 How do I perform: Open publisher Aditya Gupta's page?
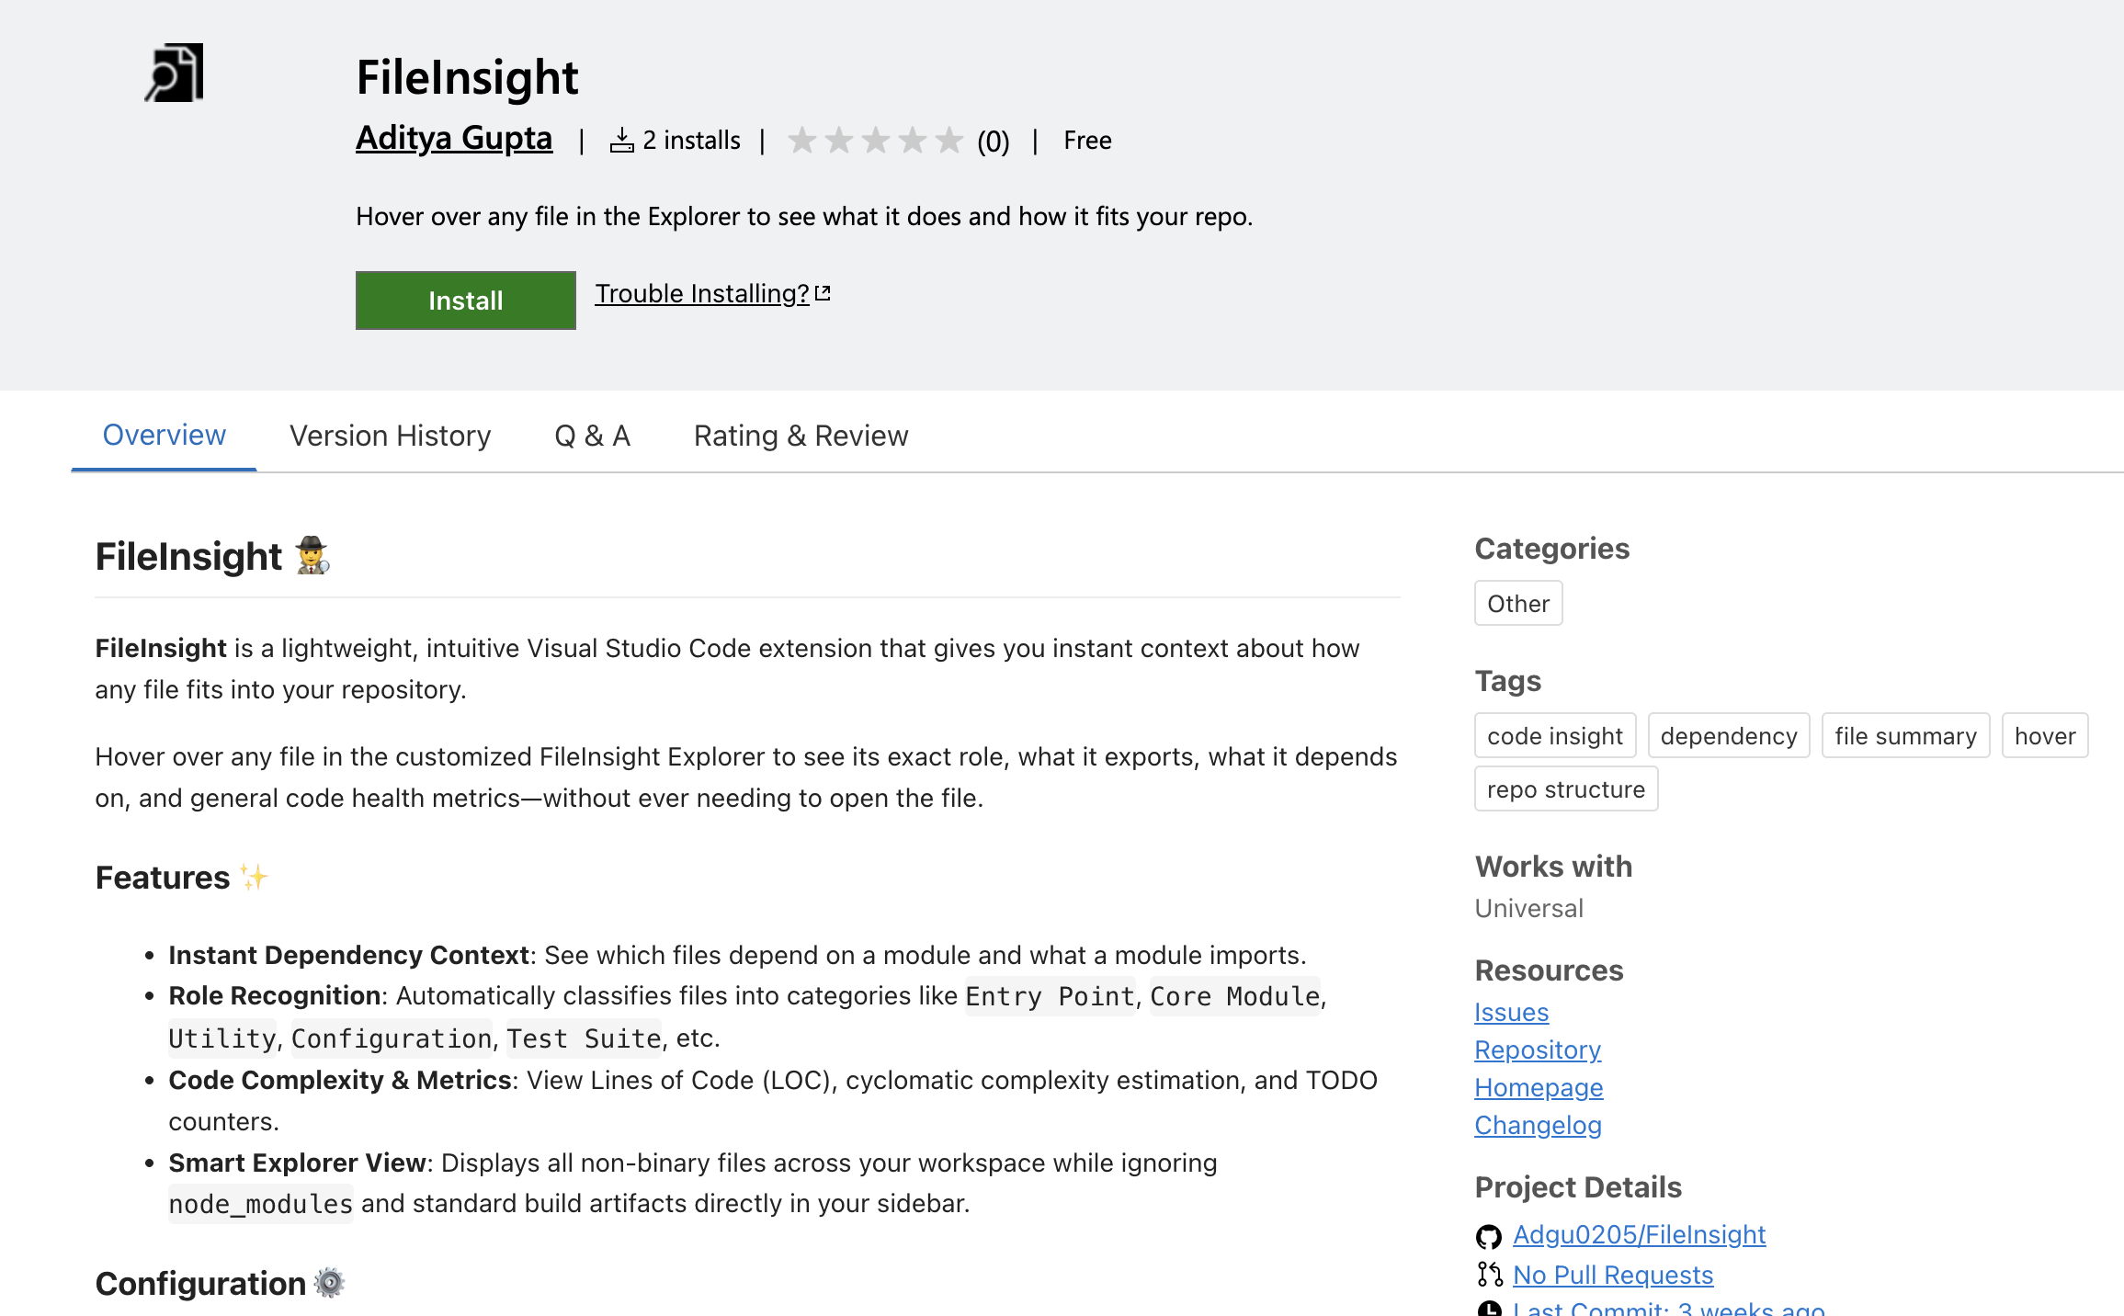click(x=454, y=138)
